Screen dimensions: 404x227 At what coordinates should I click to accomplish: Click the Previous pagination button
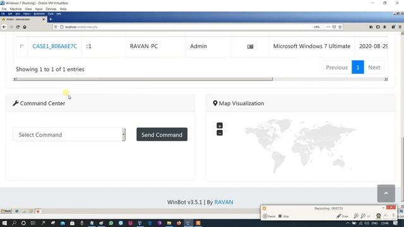[x=336, y=67]
